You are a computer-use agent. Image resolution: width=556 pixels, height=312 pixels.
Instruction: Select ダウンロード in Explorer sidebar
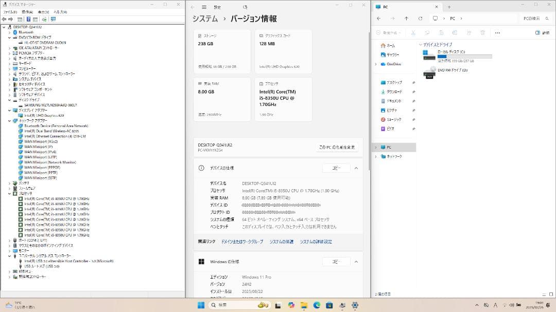(x=394, y=91)
